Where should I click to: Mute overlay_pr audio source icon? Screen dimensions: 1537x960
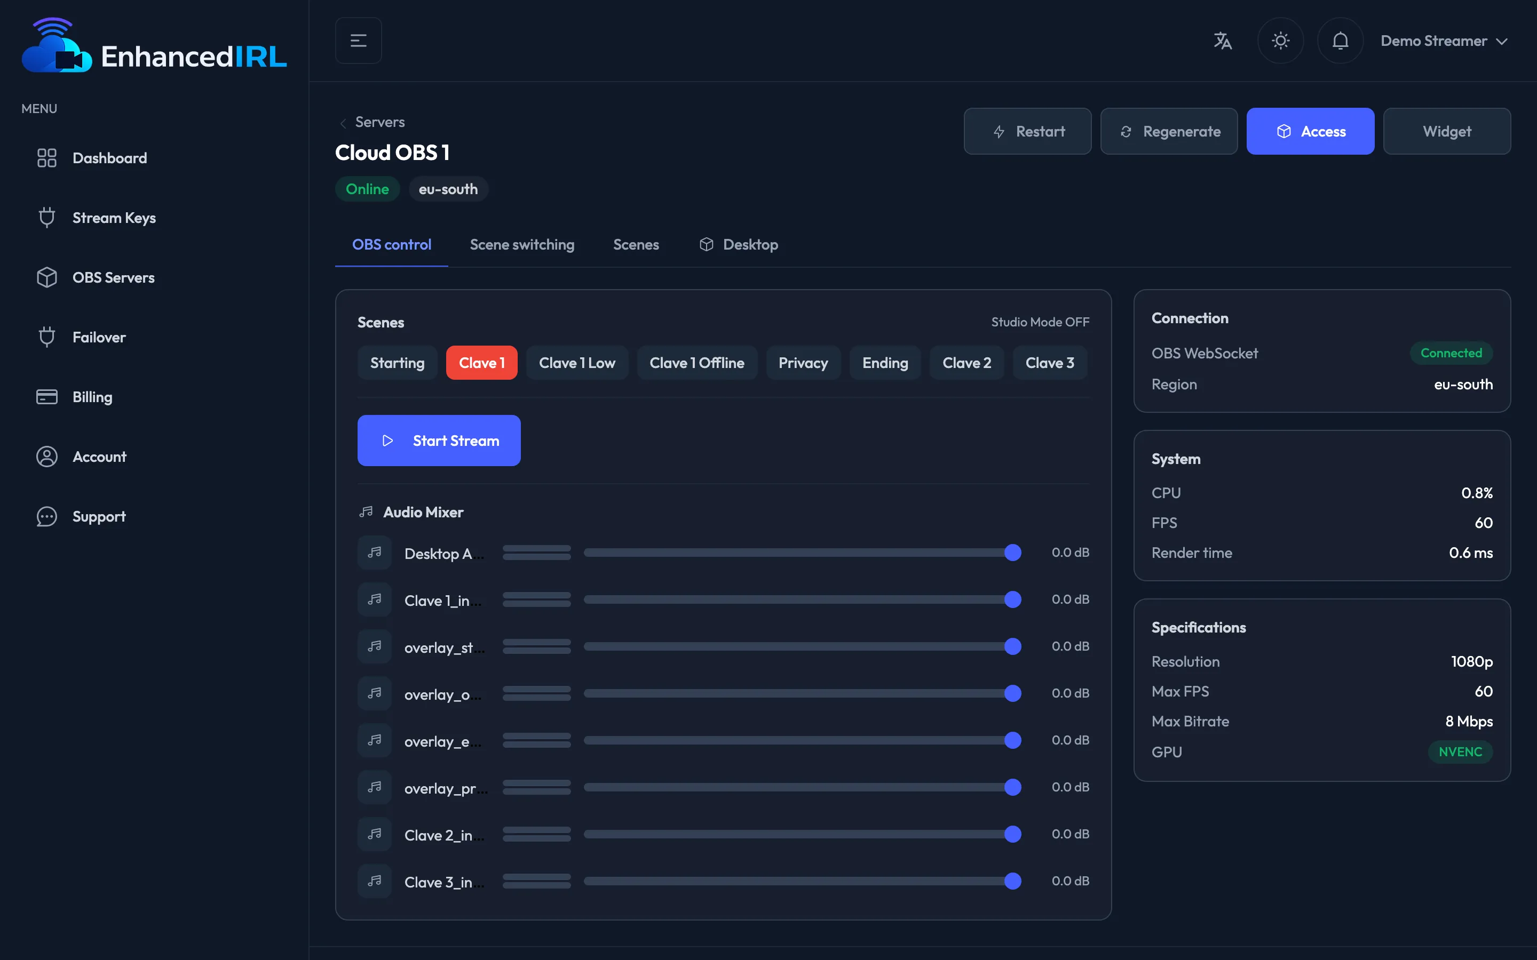coord(375,787)
